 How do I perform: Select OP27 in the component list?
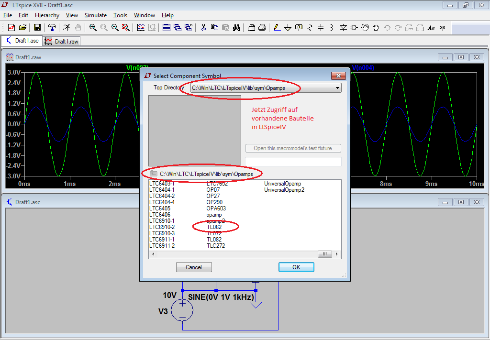[x=213, y=196]
